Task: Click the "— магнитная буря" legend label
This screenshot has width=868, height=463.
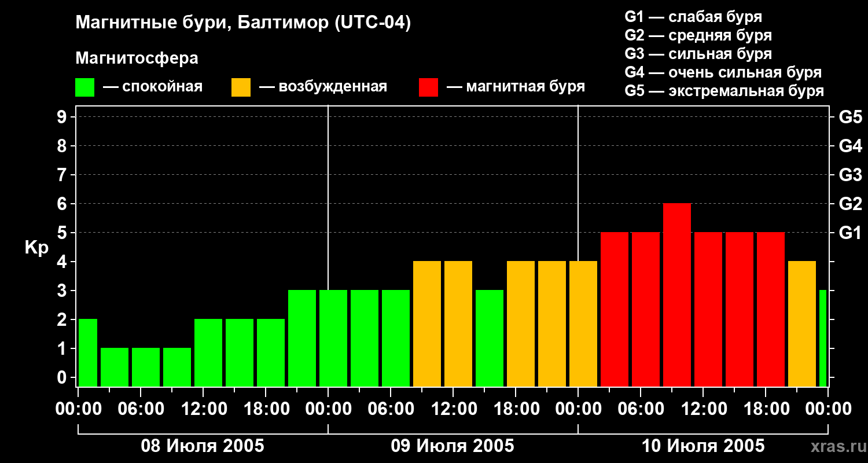Action: point(516,87)
